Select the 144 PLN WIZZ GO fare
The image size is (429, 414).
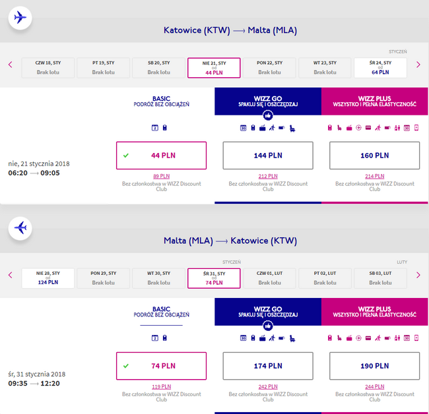268,156
